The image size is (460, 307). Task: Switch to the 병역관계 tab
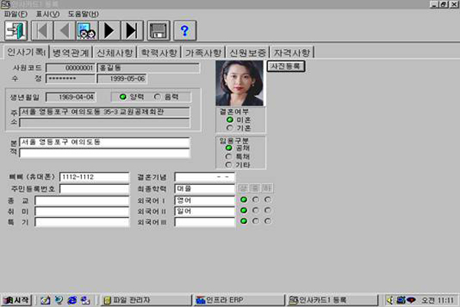coord(70,53)
